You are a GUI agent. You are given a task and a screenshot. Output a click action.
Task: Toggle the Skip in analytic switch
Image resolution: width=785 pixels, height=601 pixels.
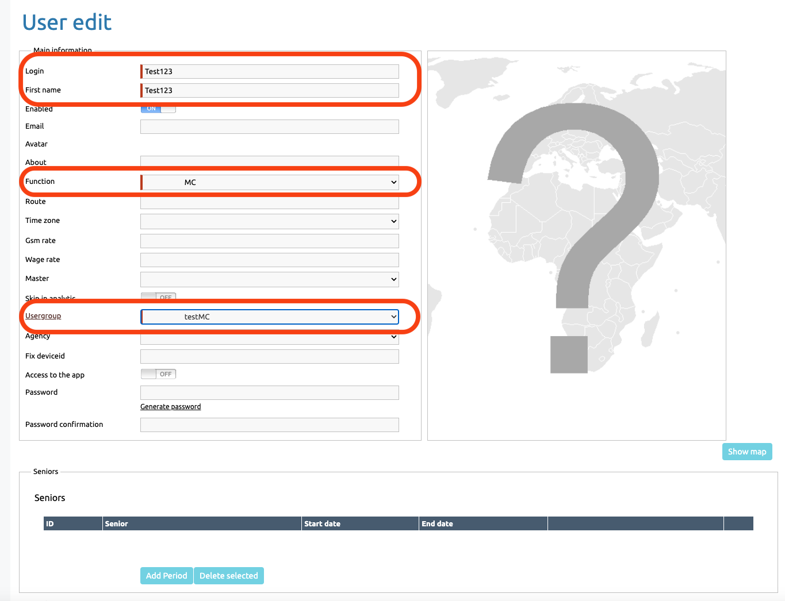(158, 296)
